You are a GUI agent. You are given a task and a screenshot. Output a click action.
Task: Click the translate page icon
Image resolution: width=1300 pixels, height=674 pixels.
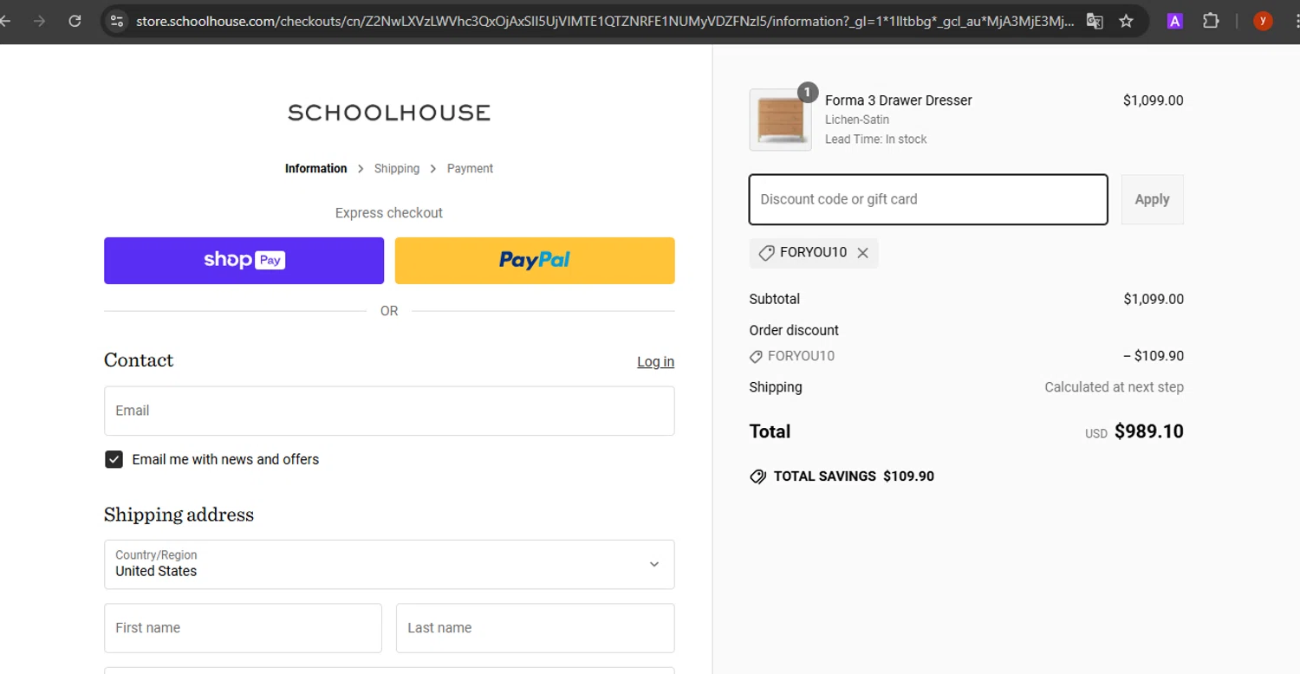click(1095, 21)
